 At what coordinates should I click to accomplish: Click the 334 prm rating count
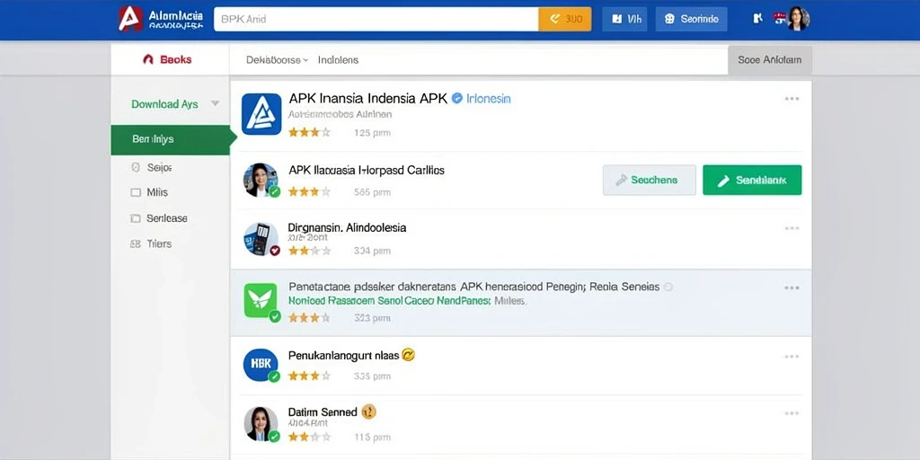(x=372, y=252)
